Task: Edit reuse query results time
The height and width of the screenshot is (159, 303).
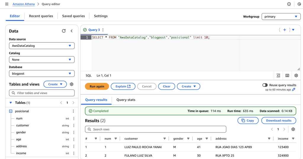Action: [x=294, y=89]
